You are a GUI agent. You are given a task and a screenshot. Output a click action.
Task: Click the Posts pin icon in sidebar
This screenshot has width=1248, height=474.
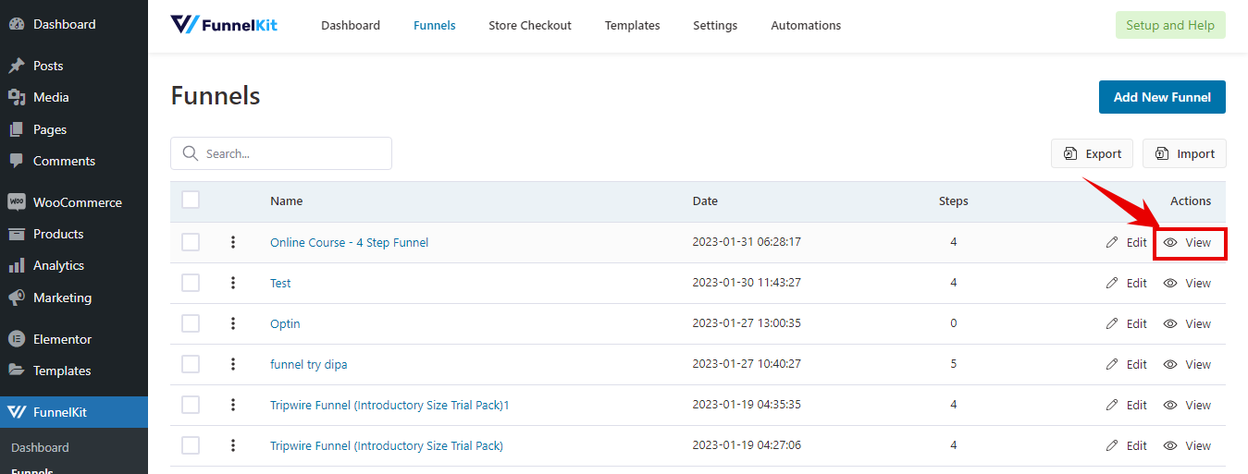[x=17, y=66]
